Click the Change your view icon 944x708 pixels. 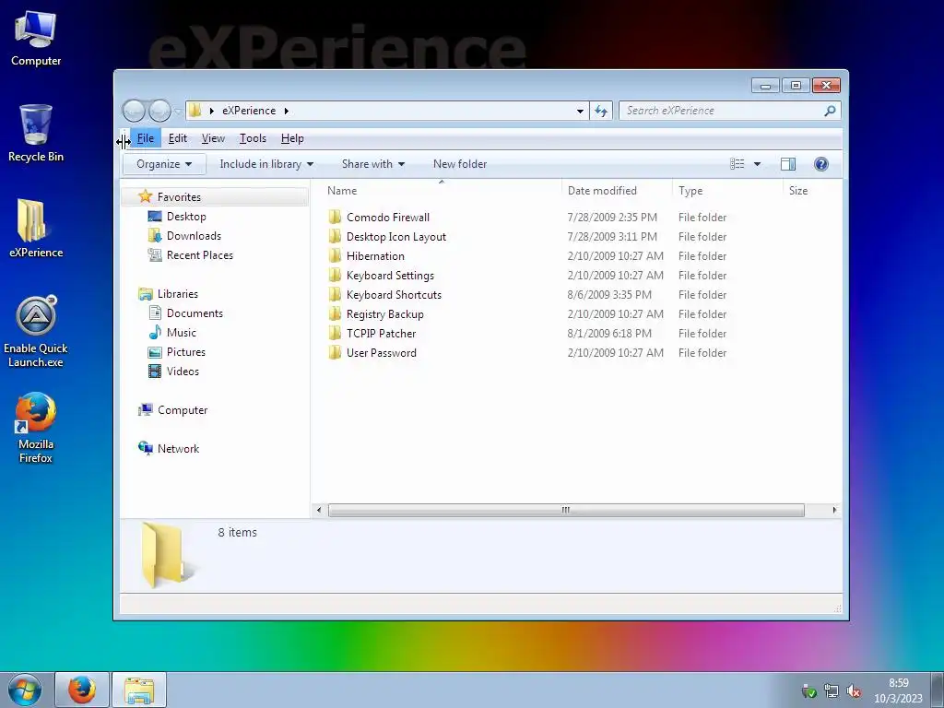(x=737, y=164)
